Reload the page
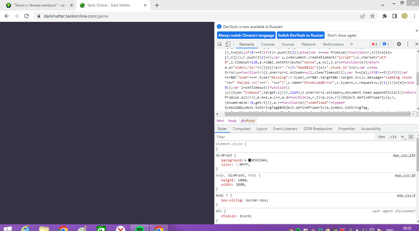This screenshot has height=231, width=419. 27,16
